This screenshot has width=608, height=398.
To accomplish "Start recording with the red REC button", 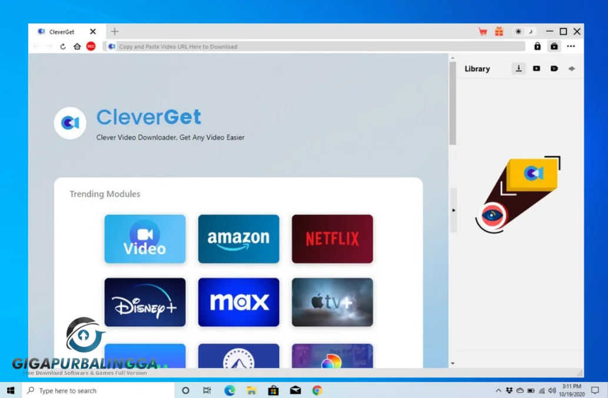I will pos(91,46).
